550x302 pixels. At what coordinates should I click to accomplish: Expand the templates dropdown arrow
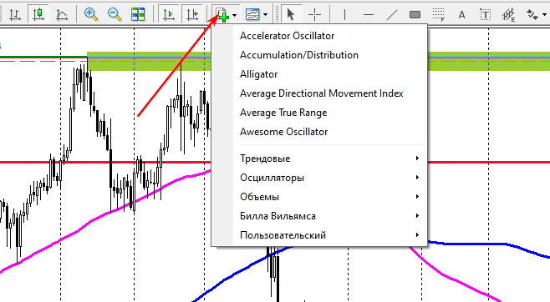[266, 15]
